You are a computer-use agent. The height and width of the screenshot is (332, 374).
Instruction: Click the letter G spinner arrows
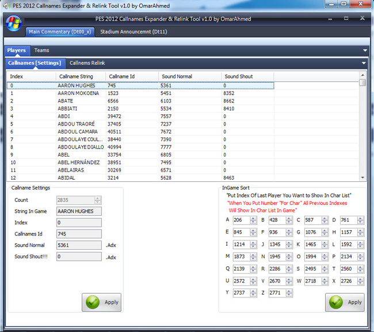point(325,232)
